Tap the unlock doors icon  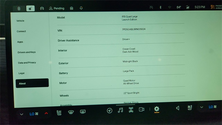pyautogui.click(x=30, y=8)
